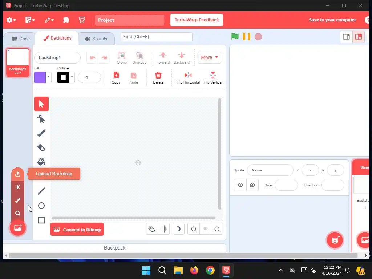Reset paint canvas zoom to 100%
This screenshot has width=372, height=279.
pos(205,229)
